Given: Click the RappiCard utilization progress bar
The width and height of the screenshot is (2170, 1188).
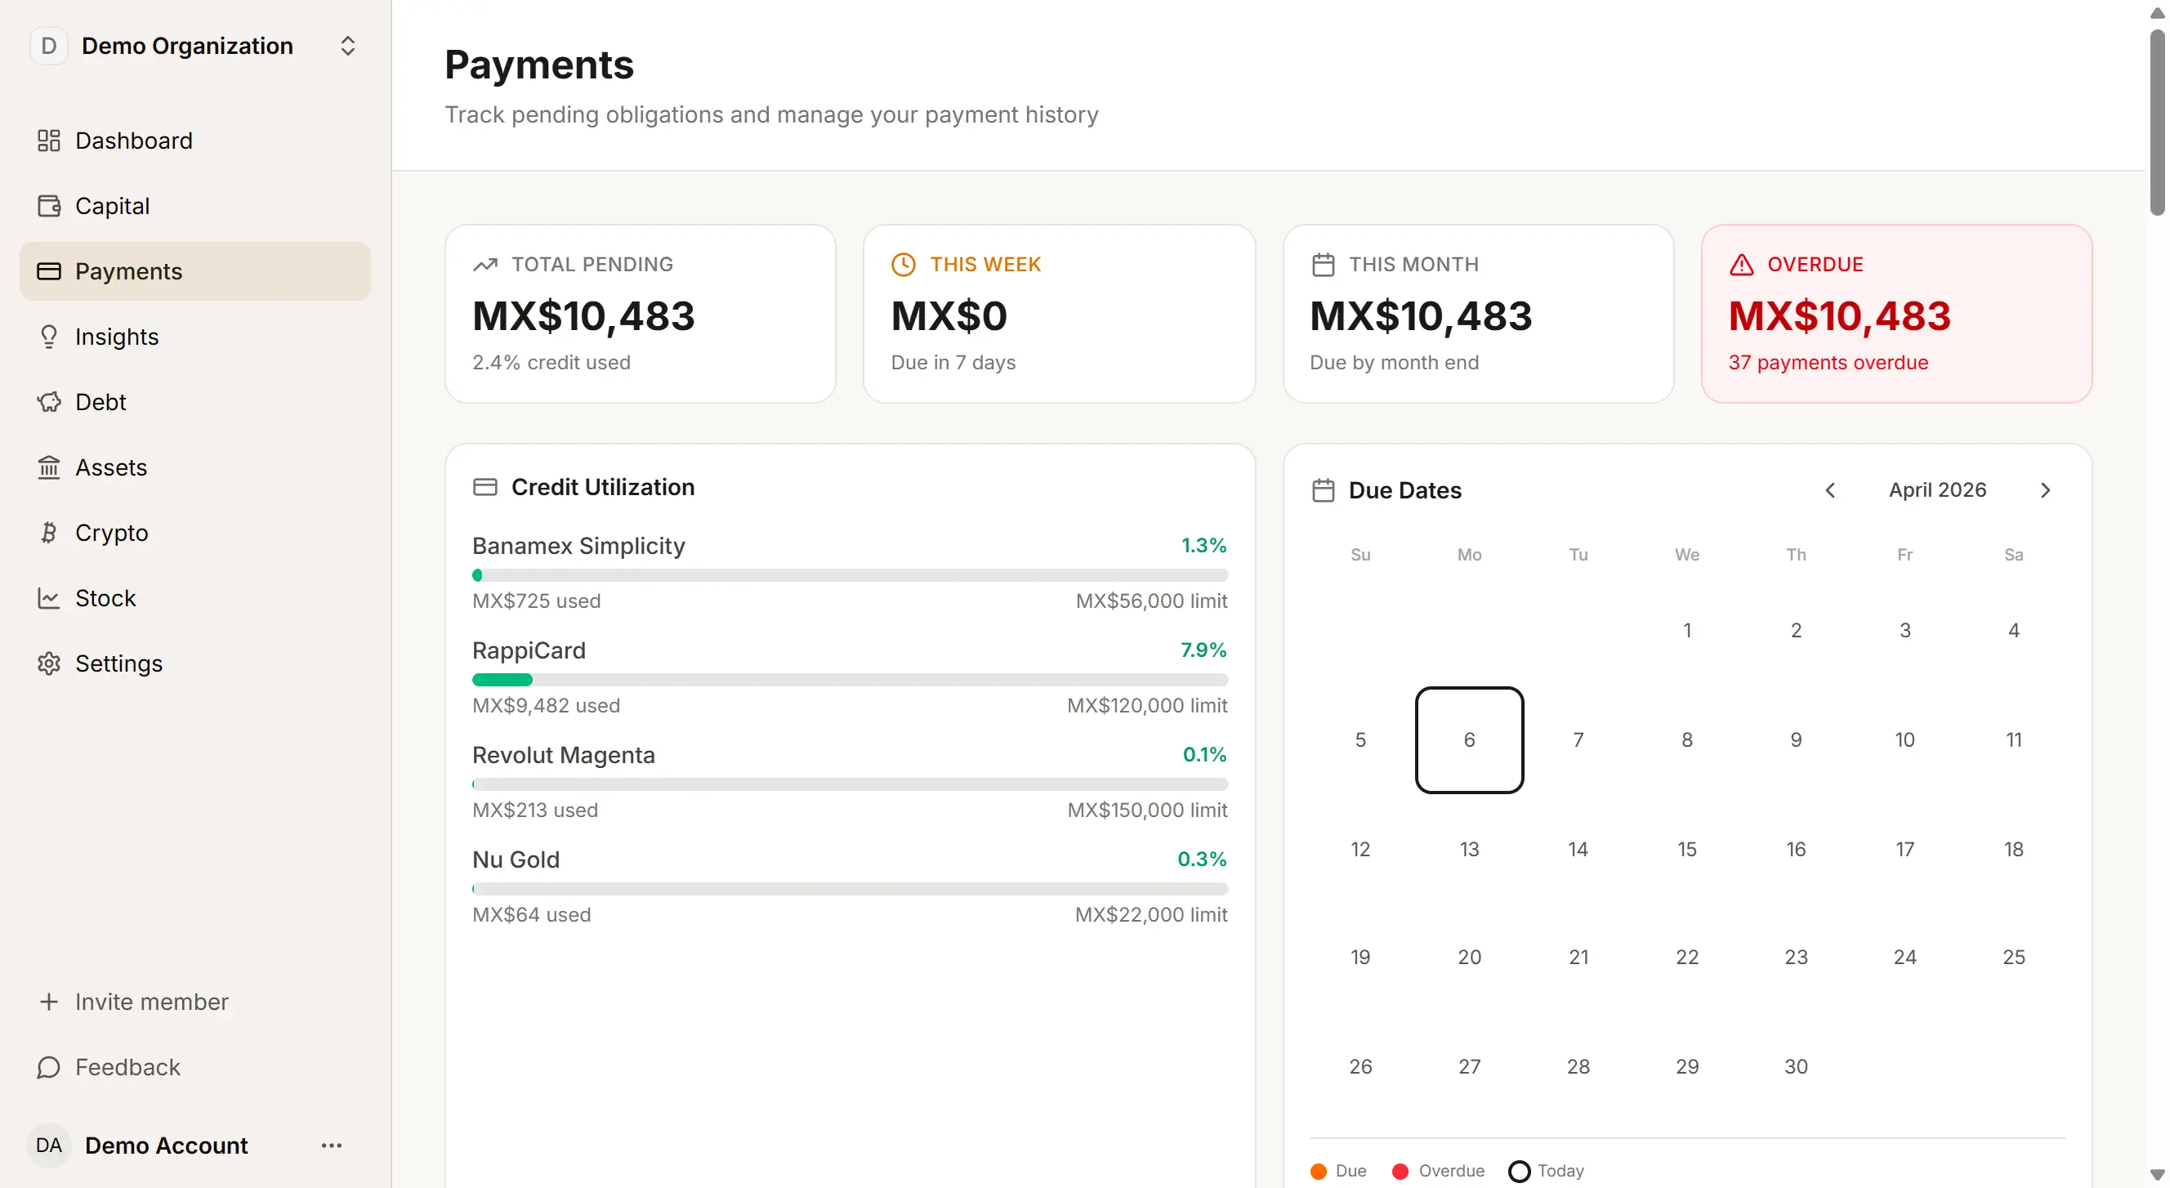Looking at the screenshot, I should pyautogui.click(x=850, y=680).
